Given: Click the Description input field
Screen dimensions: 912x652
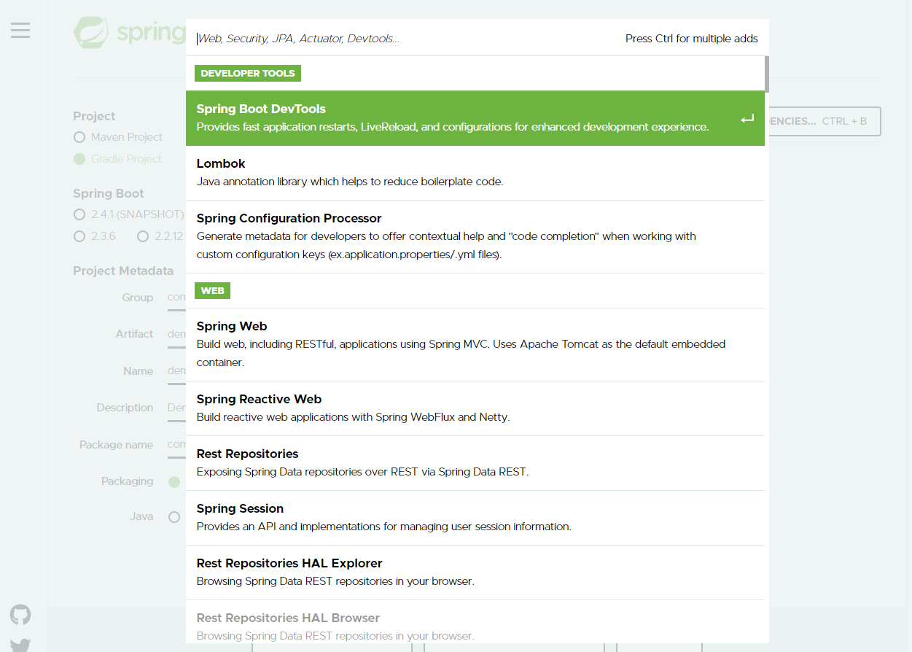Looking at the screenshot, I should (176, 408).
